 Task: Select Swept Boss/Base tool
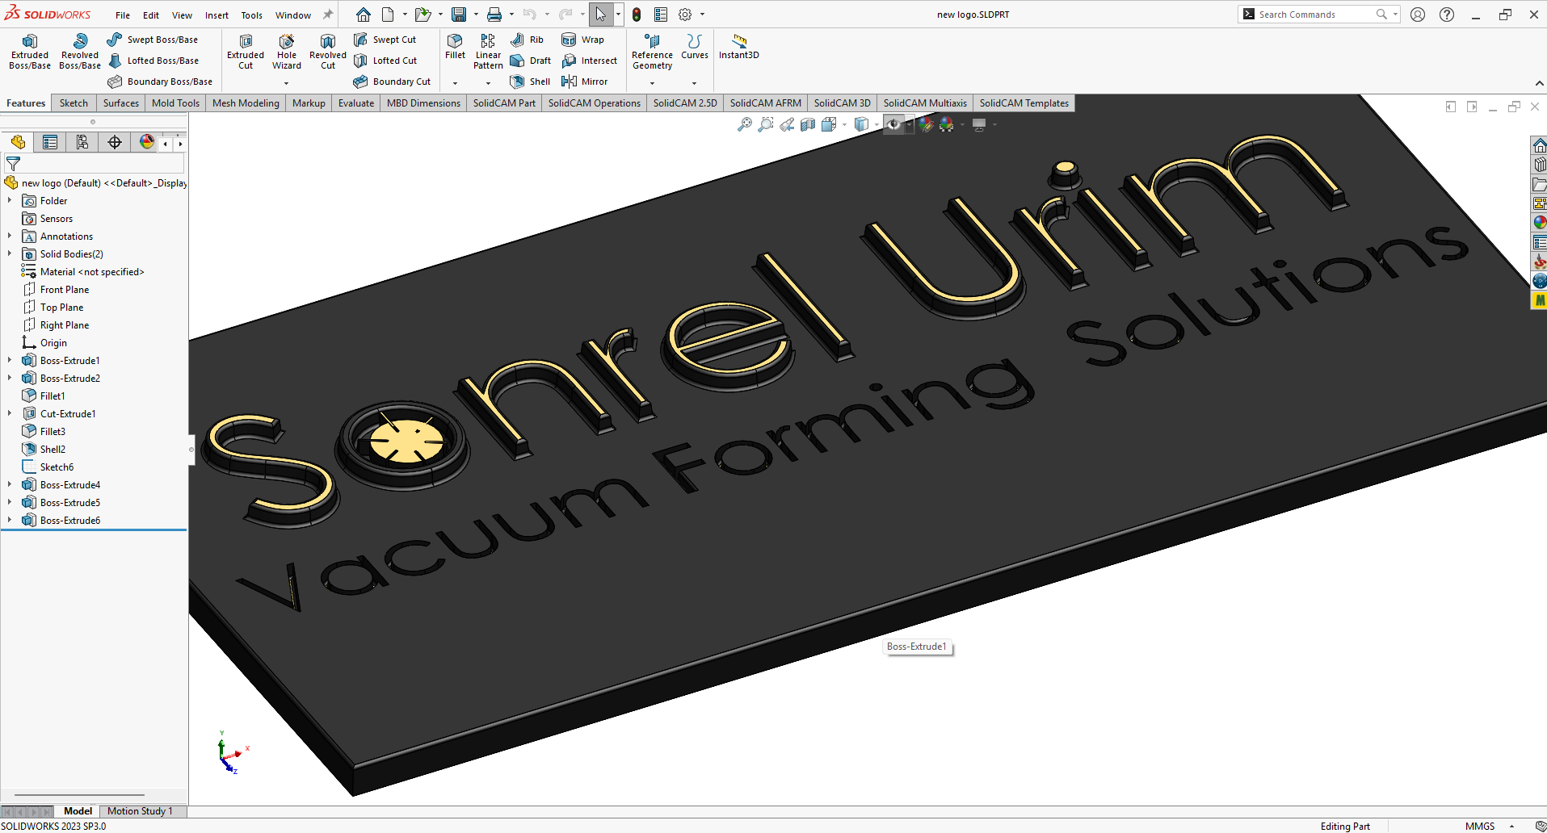tap(153, 40)
